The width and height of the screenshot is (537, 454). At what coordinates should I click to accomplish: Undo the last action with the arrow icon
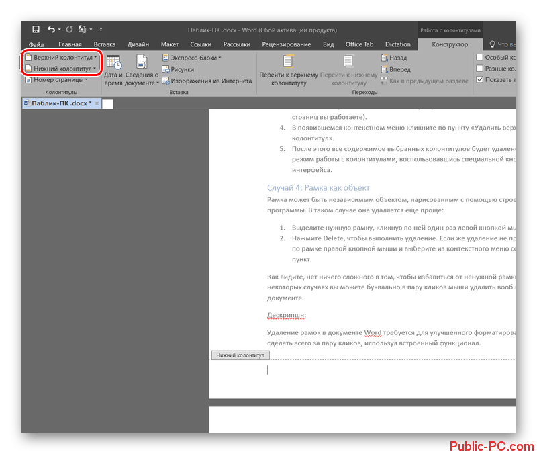pyautogui.click(x=52, y=30)
